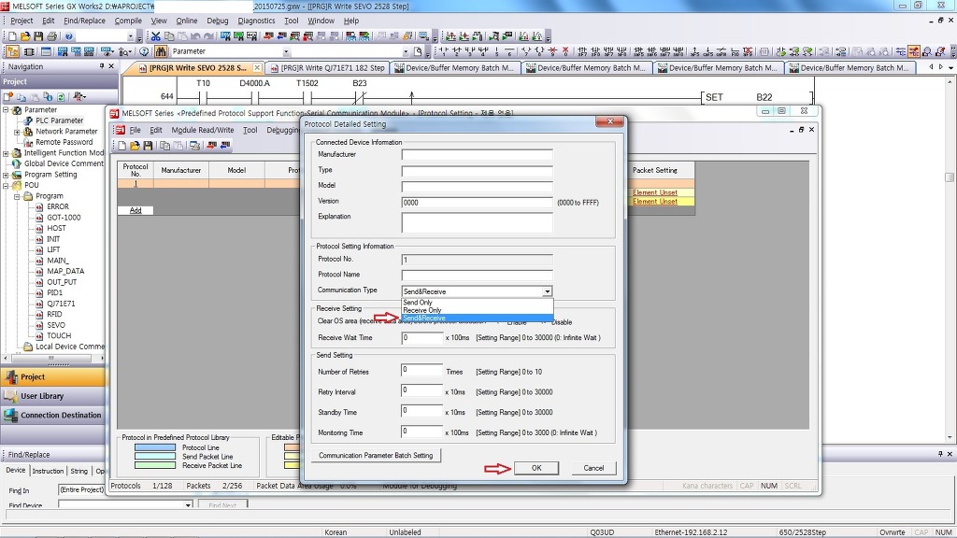Click the Cut scissors icon in main toolbar
This screenshot has width=957, height=538.
[x=156, y=36]
